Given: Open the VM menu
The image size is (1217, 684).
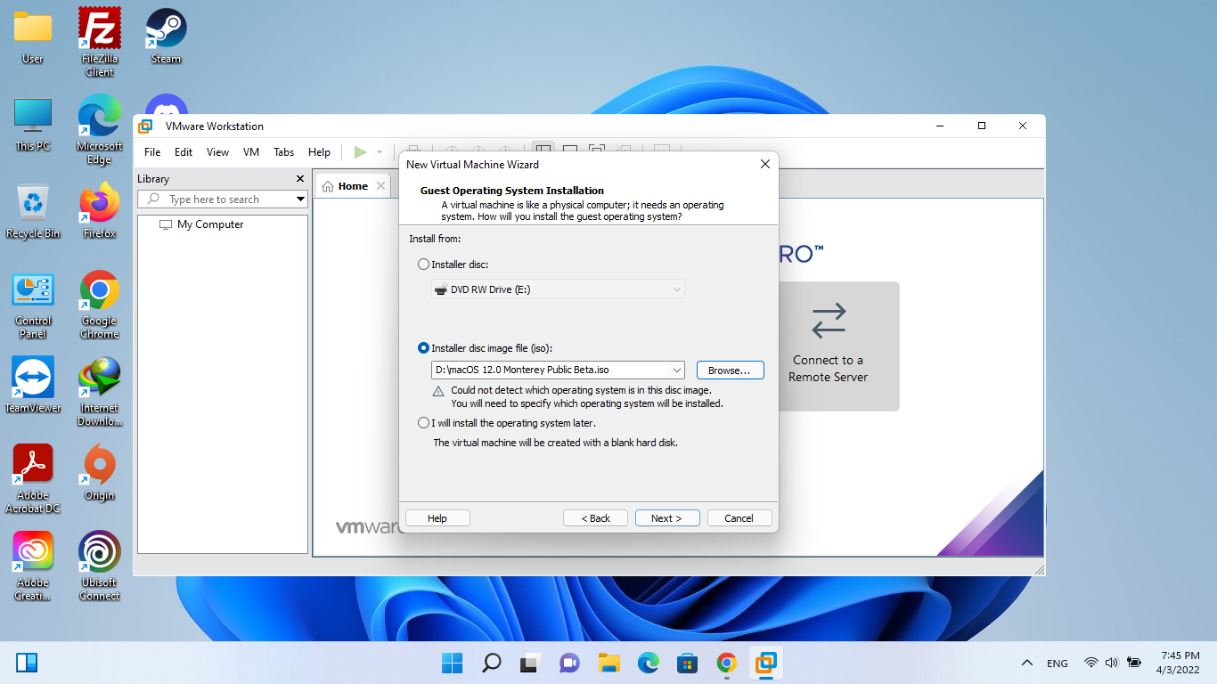Looking at the screenshot, I should click(x=251, y=152).
